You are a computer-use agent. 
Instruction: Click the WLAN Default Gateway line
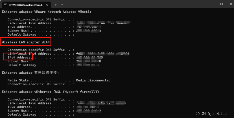(53, 65)
